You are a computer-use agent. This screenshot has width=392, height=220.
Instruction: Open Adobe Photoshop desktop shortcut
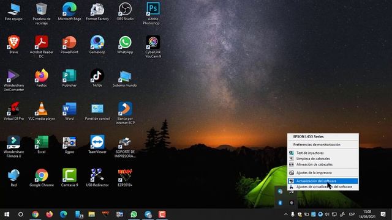(153, 13)
